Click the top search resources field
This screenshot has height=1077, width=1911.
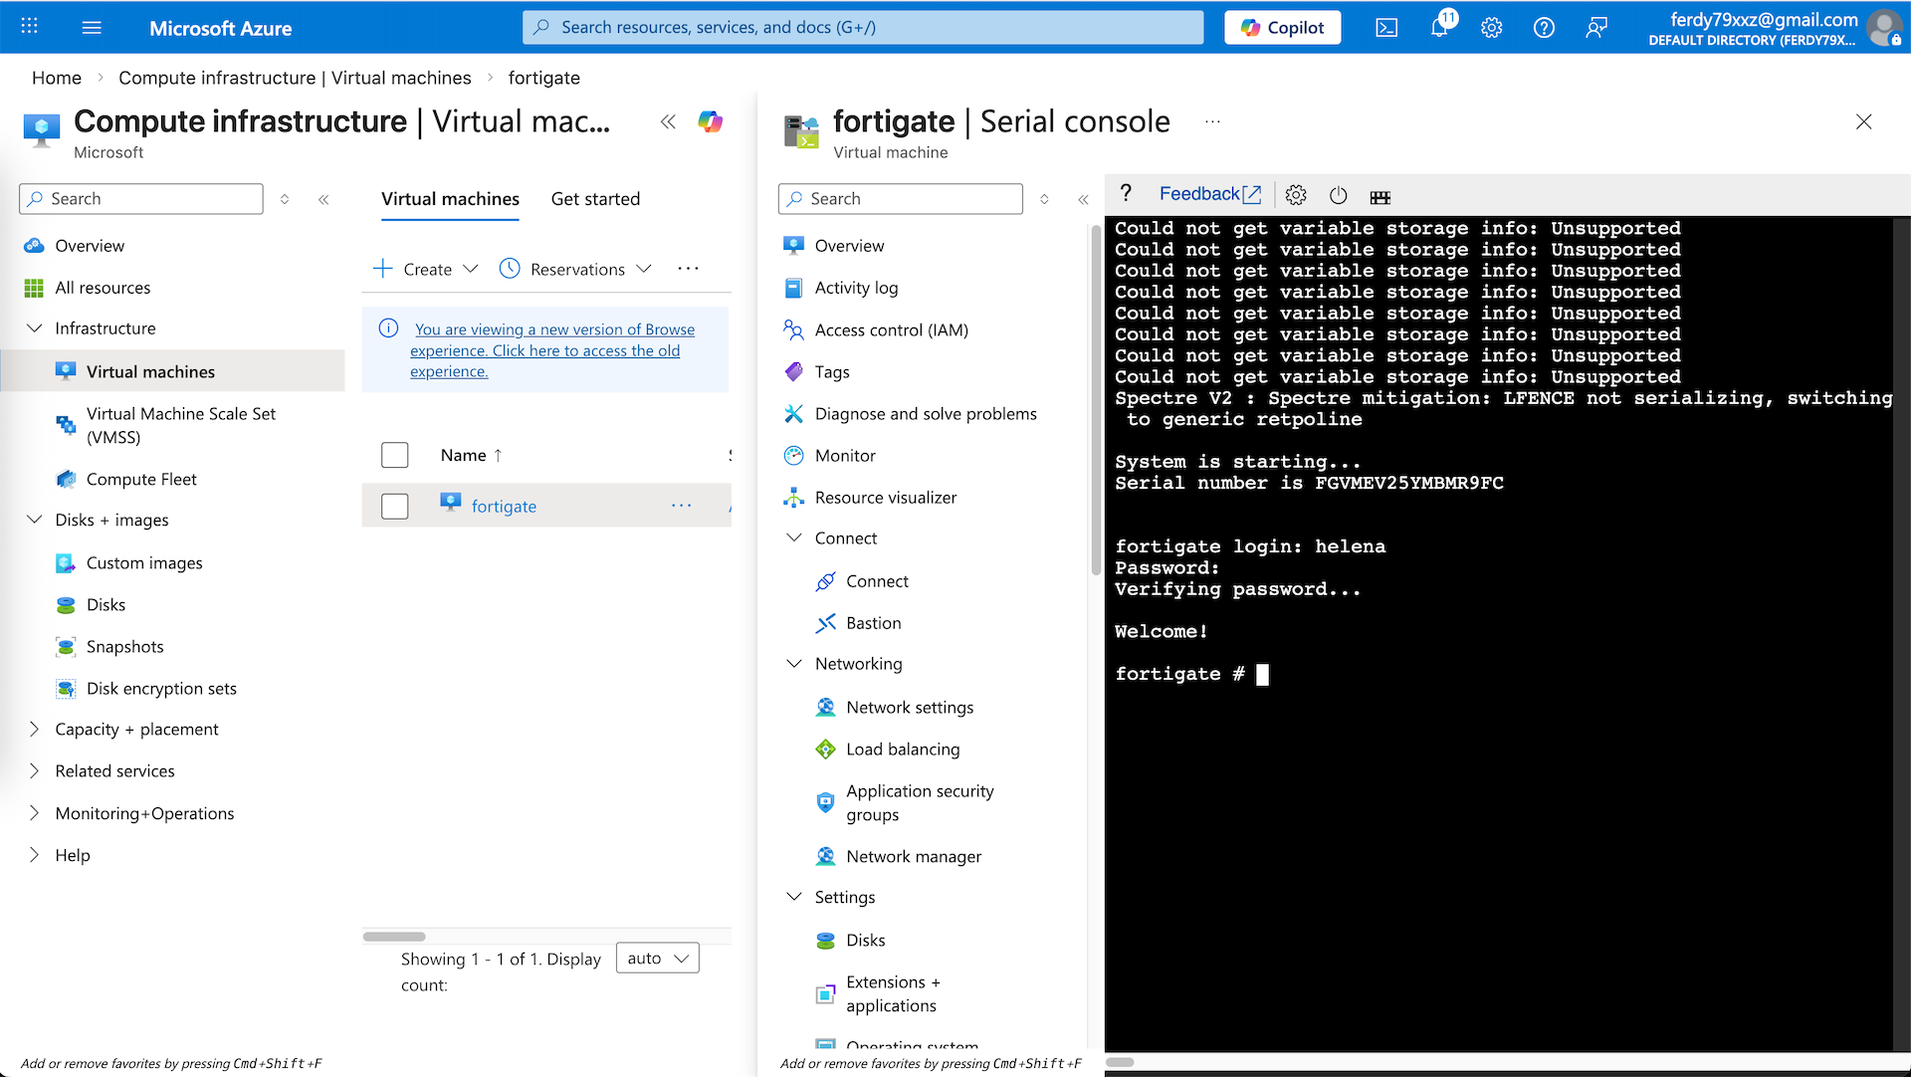point(862,28)
